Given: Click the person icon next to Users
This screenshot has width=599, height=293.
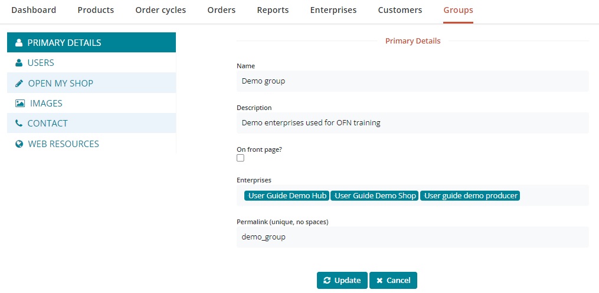Looking at the screenshot, I should (19, 63).
